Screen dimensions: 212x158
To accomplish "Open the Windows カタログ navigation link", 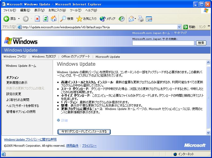I will pyautogui.click(x=44, y=57).
